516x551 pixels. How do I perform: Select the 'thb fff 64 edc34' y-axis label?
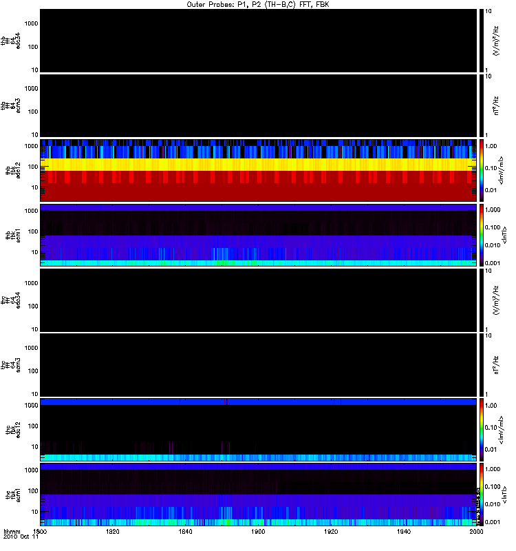tap(10, 41)
